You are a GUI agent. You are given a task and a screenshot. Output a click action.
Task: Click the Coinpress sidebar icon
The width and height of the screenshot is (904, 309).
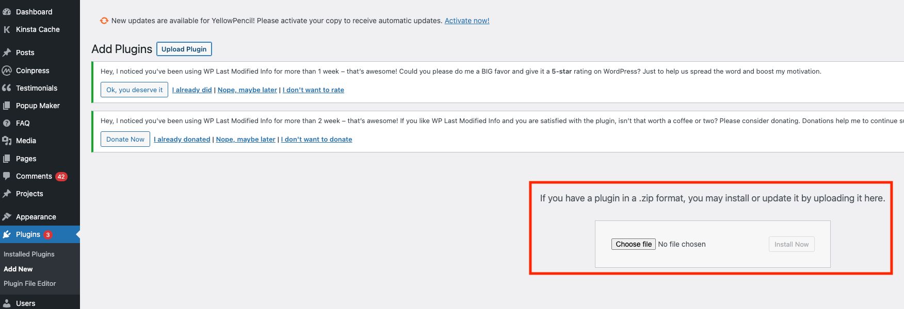(x=7, y=71)
